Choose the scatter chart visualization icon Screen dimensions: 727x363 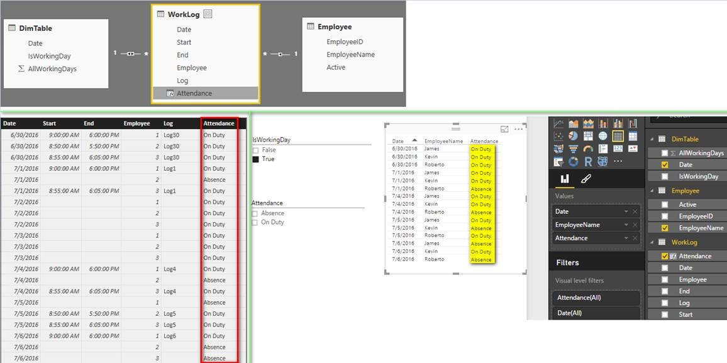click(558, 136)
